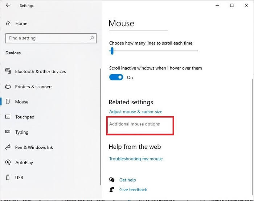Toggle Scroll inactive windows switch
Screen dimensions: 254x201
pos(116,77)
